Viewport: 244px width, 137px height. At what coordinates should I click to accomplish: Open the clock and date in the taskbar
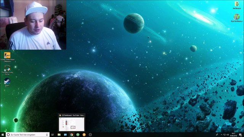pos(233,135)
